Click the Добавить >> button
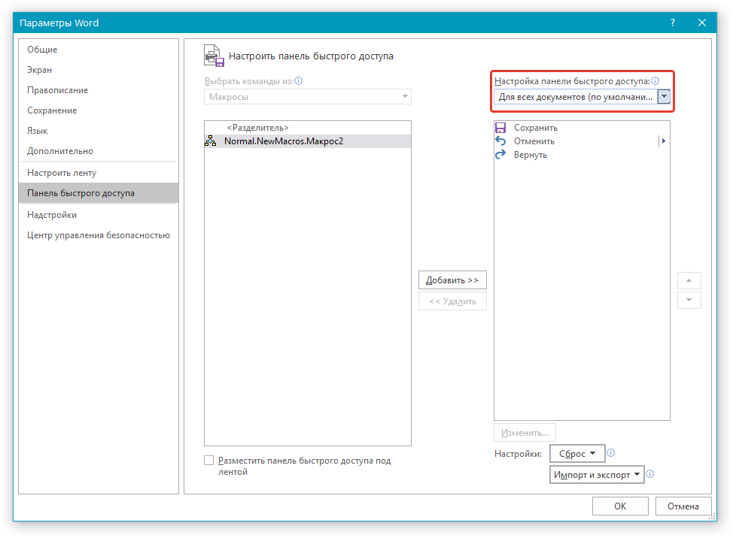Image resolution: width=733 pixels, height=538 pixels. (x=452, y=280)
